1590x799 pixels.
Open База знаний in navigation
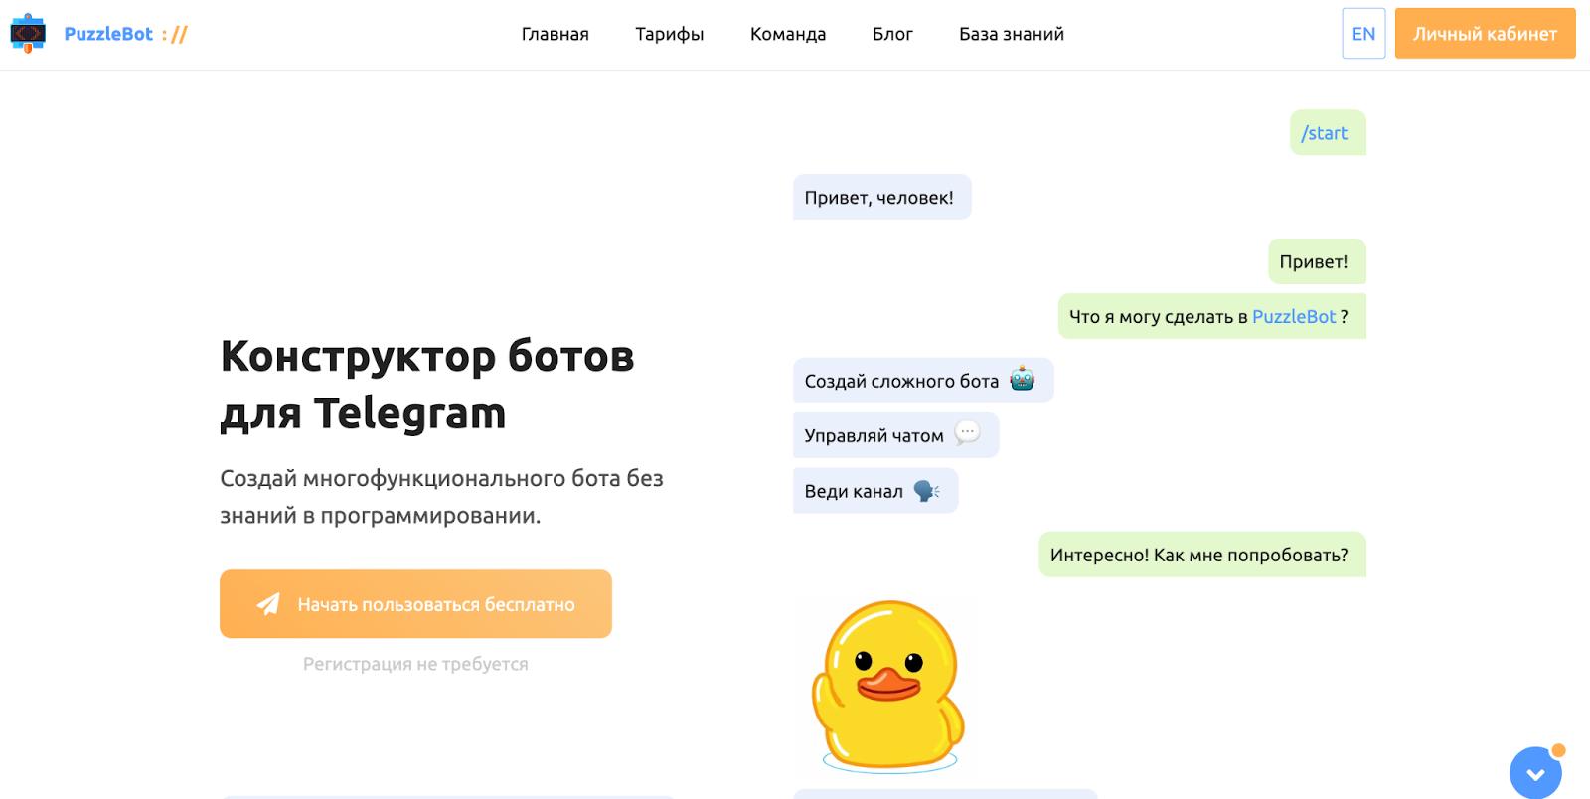(1011, 34)
